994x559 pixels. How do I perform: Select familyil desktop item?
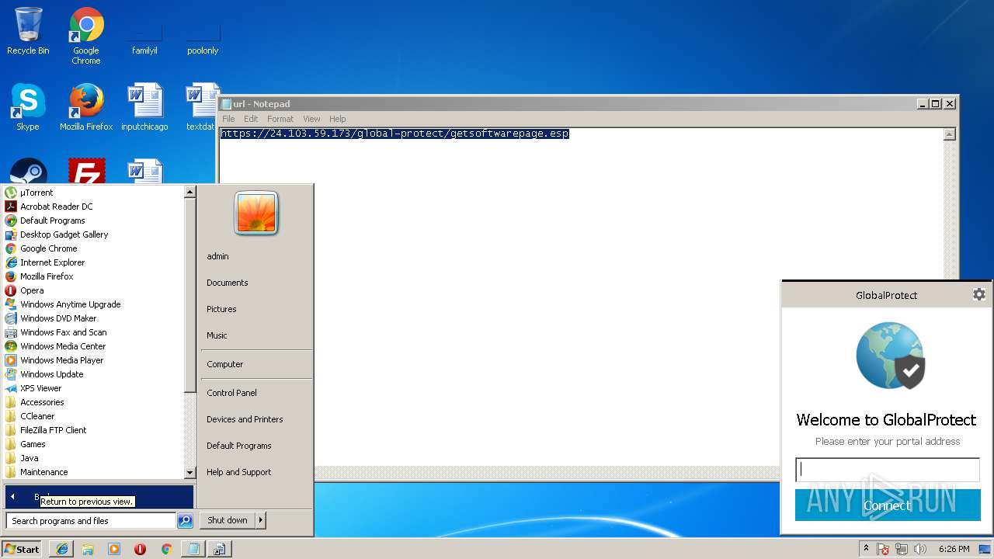pos(144,39)
